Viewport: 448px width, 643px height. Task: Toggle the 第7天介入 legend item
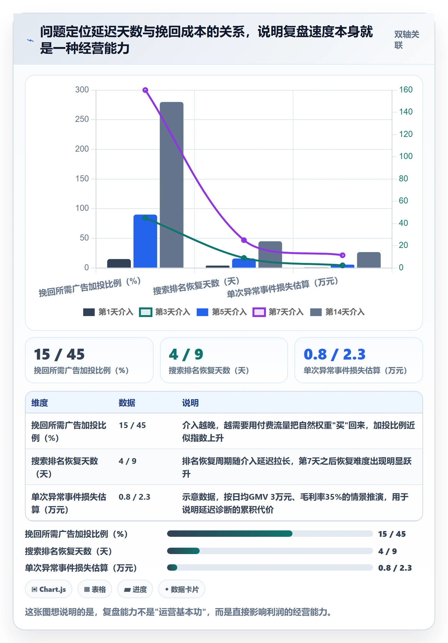[x=278, y=312]
